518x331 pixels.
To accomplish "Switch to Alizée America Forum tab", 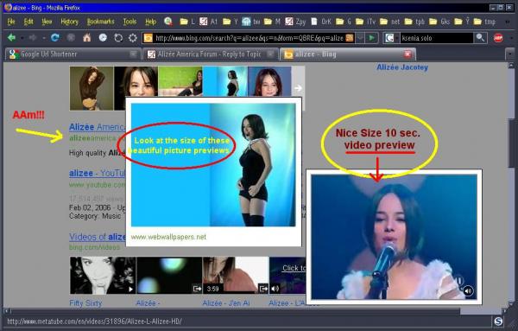I will (x=210, y=54).
